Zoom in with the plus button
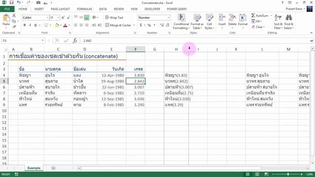This screenshot has width=315, height=177. coord(301,174)
